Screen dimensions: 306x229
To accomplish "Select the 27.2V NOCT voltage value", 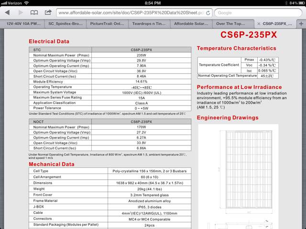I will click(142, 133).
